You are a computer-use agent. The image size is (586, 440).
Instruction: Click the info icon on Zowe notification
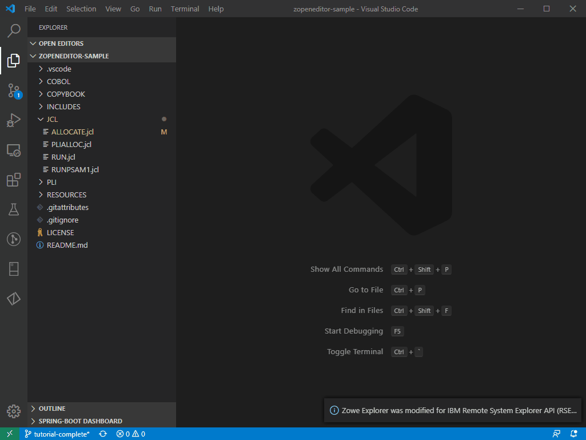(334, 410)
